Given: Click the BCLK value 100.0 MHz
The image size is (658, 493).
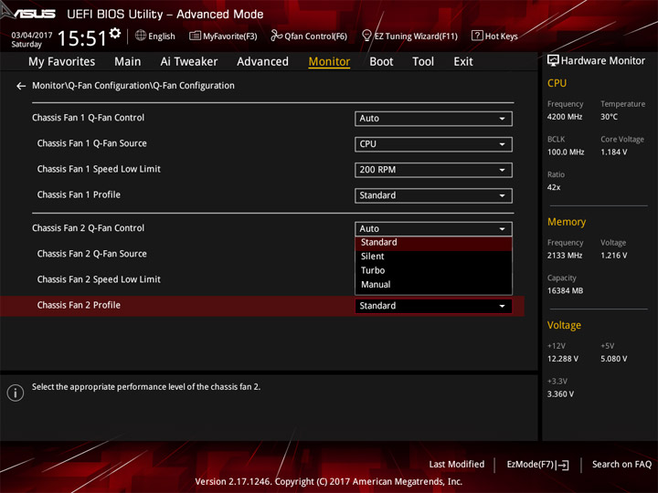Looking at the screenshot, I should point(566,152).
